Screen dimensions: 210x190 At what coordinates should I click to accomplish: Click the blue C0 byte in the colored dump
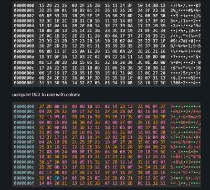57,178
